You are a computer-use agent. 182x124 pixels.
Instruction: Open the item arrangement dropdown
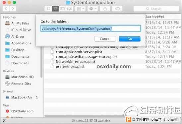click(x=80, y=9)
